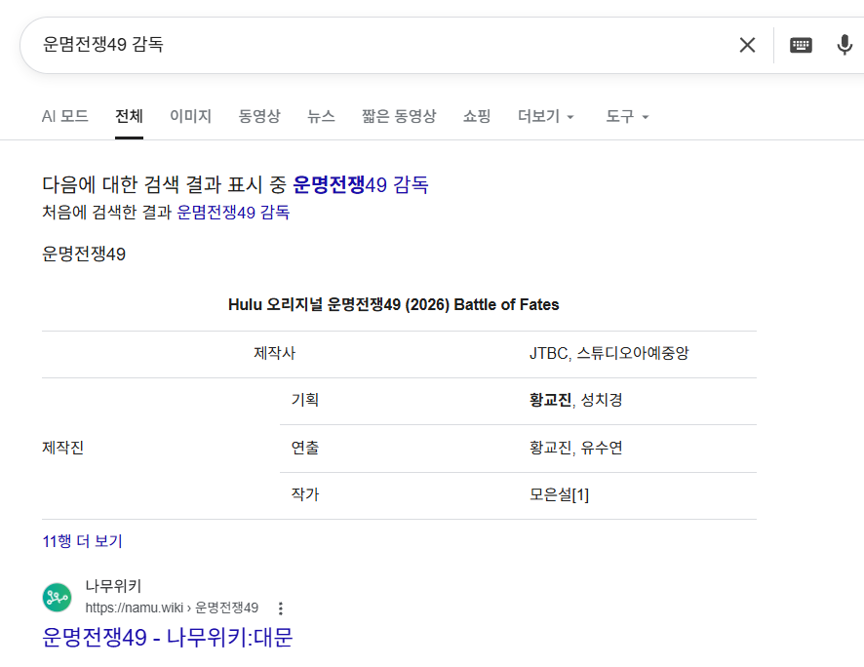Switch to the AI 모드 tab

pos(64,117)
